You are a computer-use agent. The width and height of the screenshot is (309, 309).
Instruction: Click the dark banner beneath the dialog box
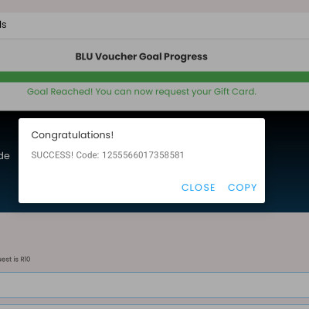(141, 208)
